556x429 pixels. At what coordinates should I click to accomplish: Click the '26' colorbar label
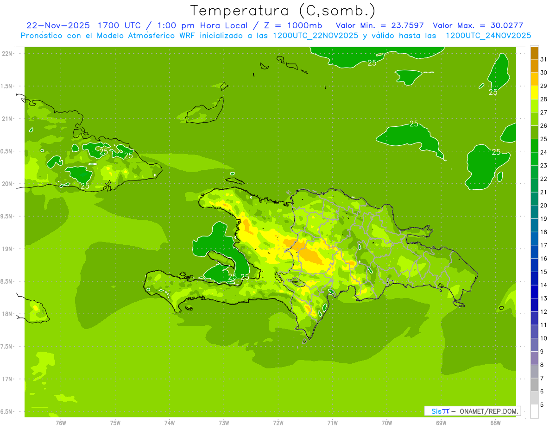(x=544, y=126)
